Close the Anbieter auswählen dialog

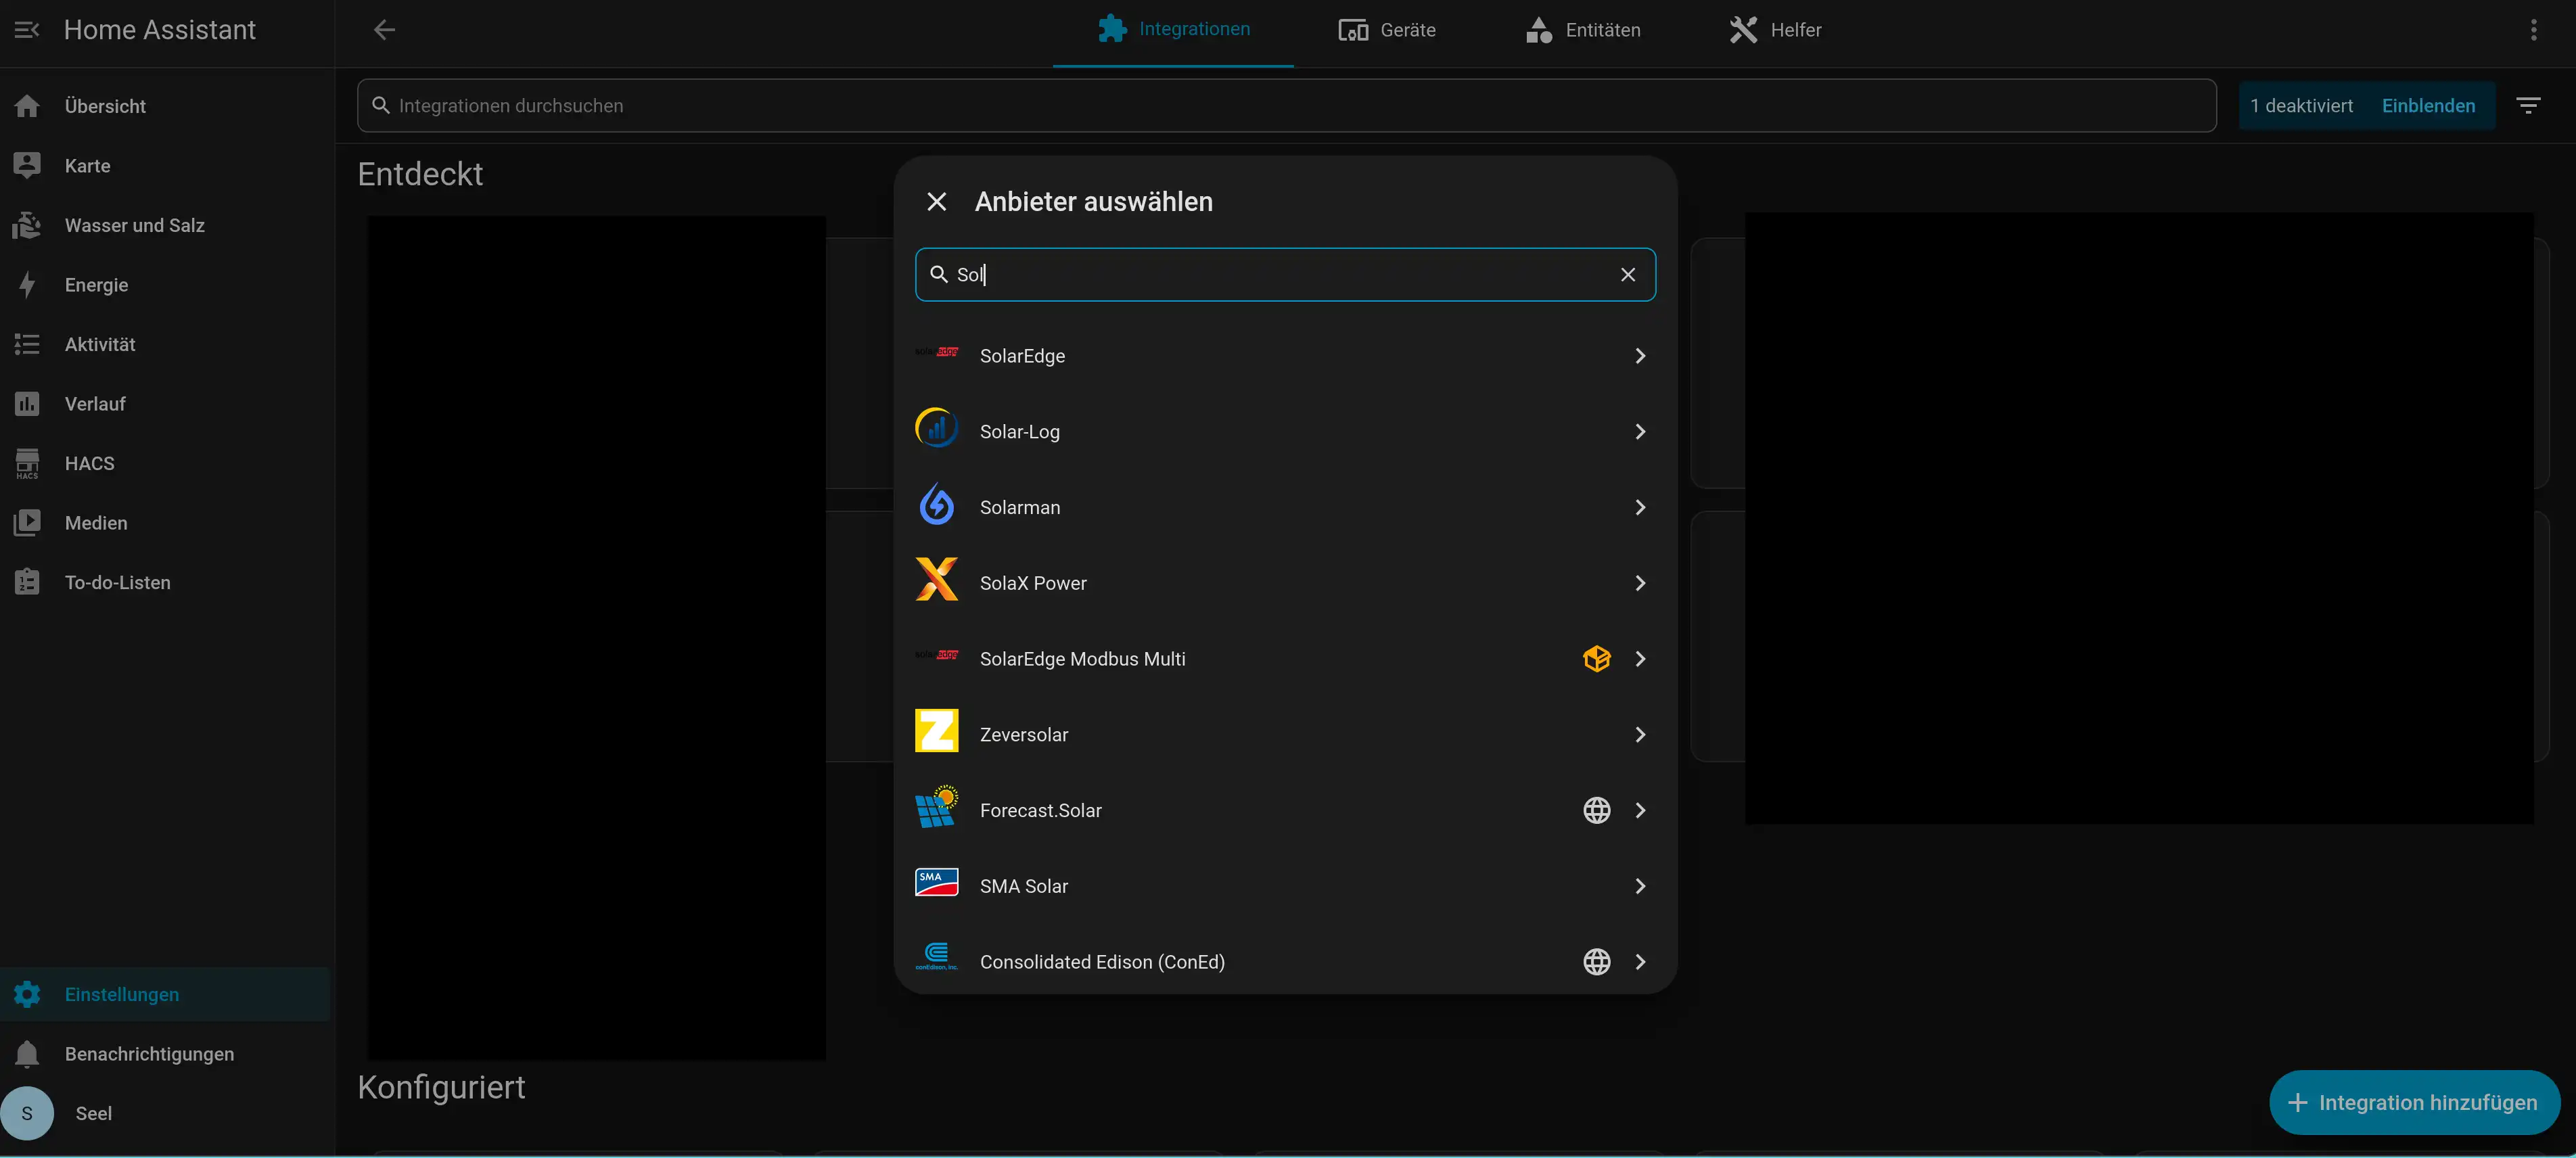(x=936, y=202)
